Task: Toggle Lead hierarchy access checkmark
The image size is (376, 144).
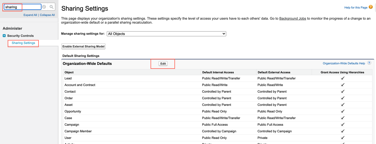Action: pos(343,78)
